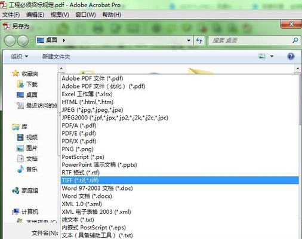Choose 纯文本 (*.txt) format

coord(180,220)
